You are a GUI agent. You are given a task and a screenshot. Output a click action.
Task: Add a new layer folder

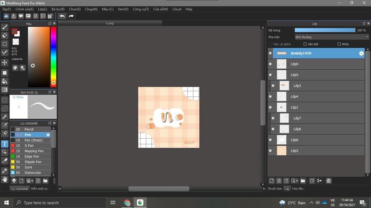(303, 181)
